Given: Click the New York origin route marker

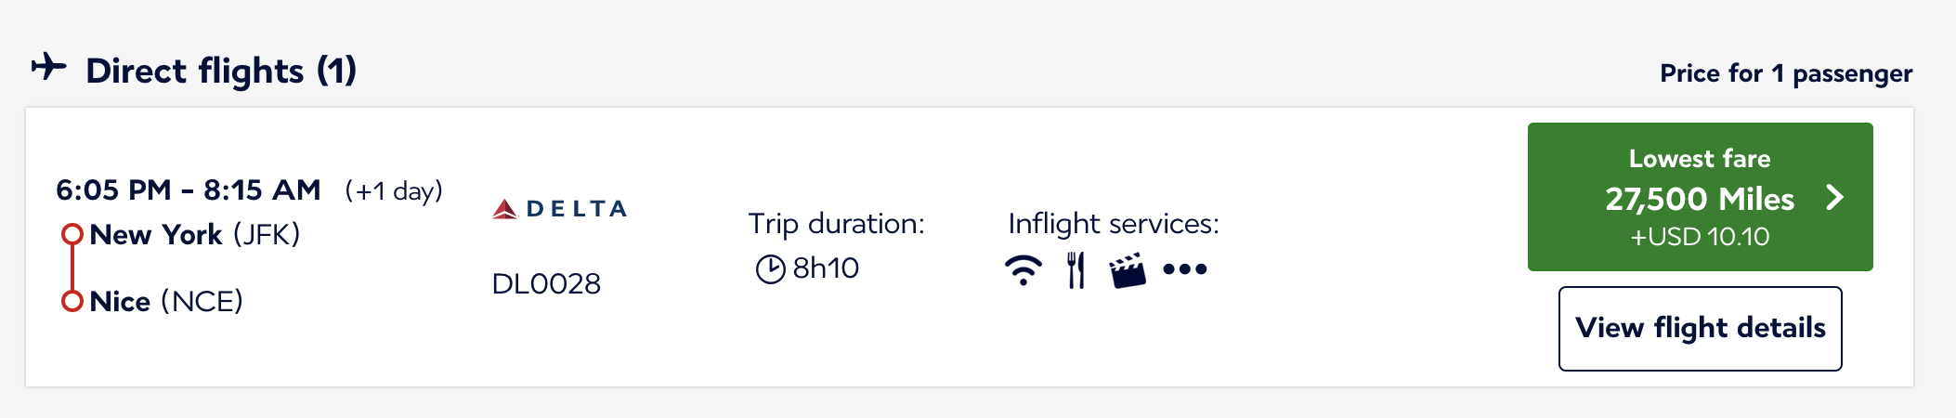Looking at the screenshot, I should pos(72,234).
